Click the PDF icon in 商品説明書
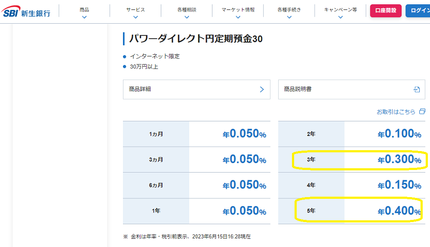 417,90
